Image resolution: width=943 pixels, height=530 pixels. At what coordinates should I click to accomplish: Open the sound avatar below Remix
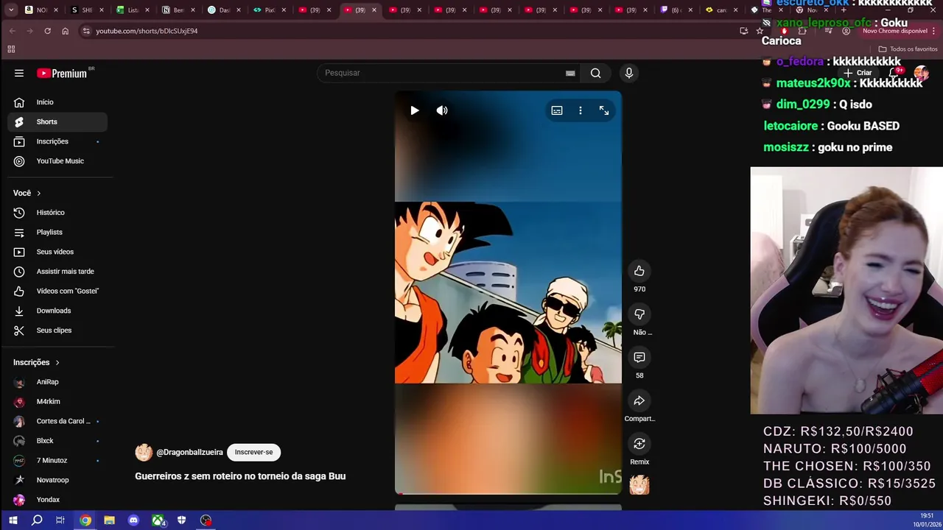(639, 484)
